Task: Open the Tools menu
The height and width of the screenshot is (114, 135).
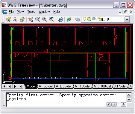Action: click(31, 12)
